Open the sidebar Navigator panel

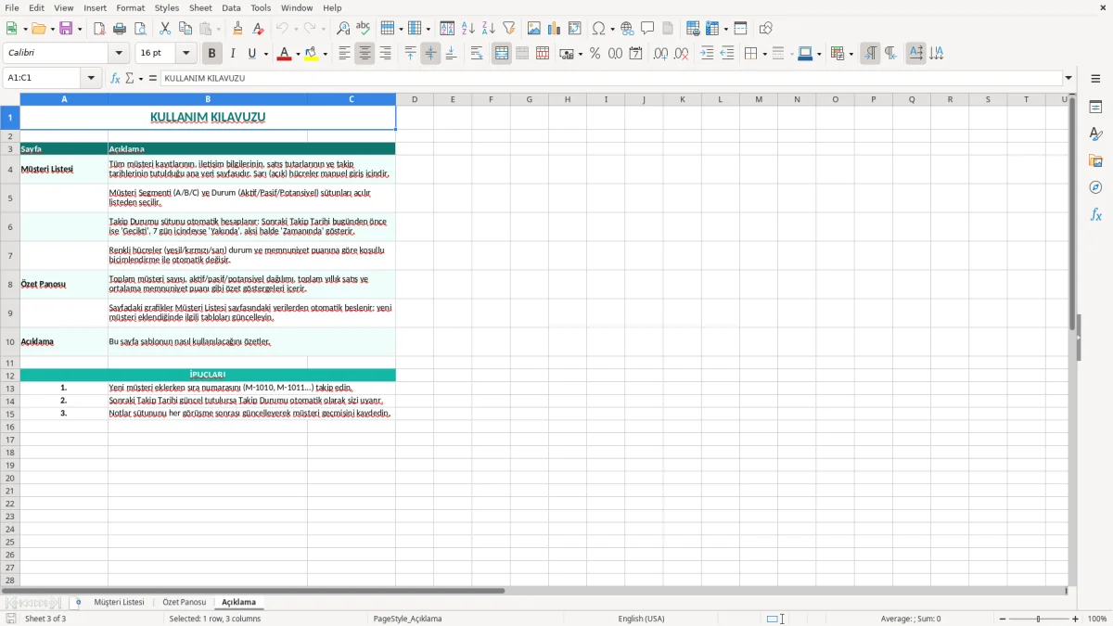[1095, 187]
